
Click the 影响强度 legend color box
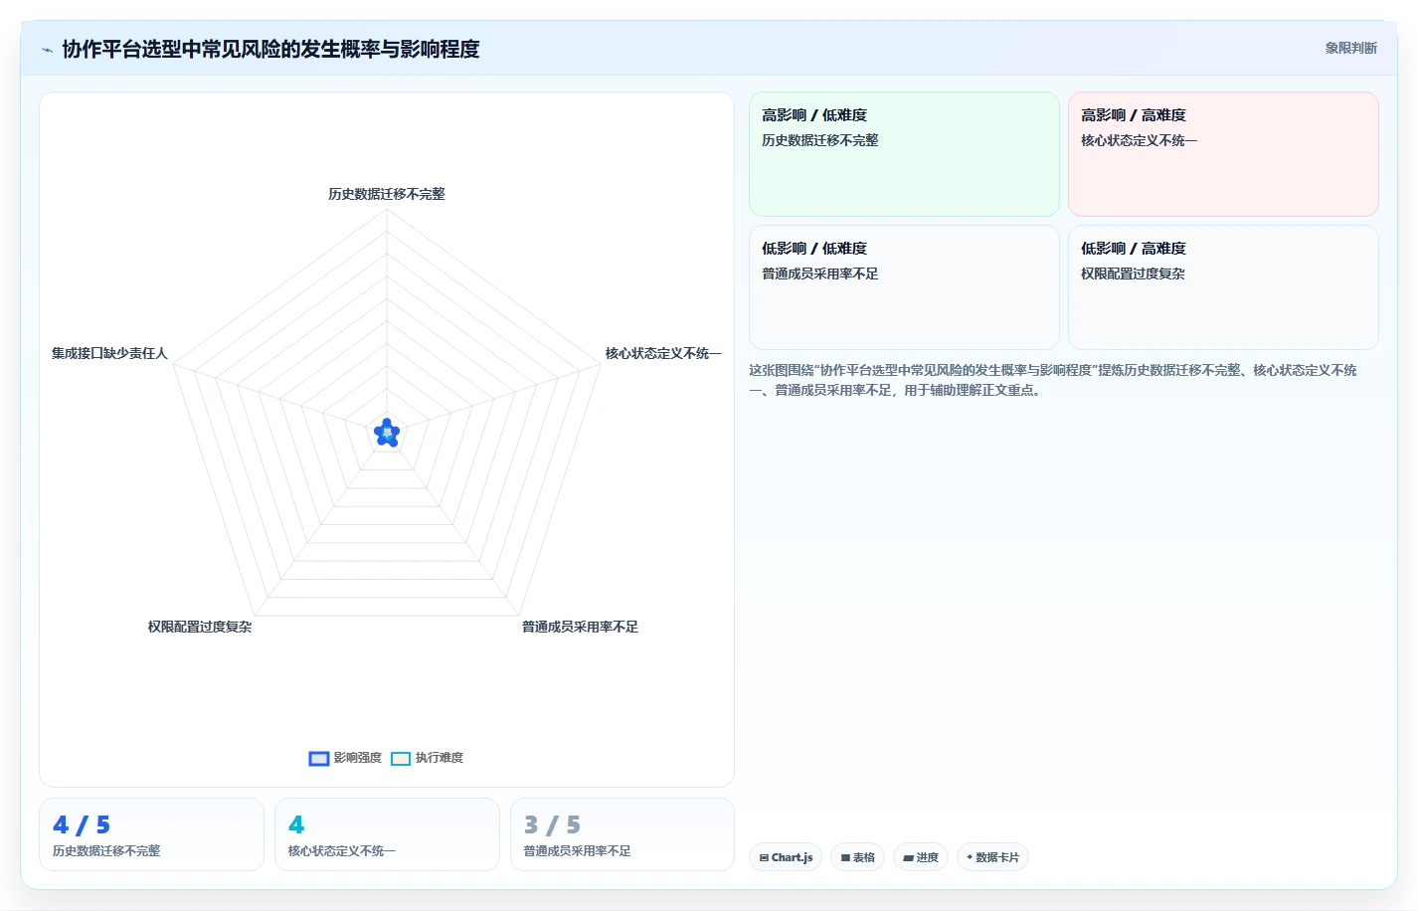(319, 759)
